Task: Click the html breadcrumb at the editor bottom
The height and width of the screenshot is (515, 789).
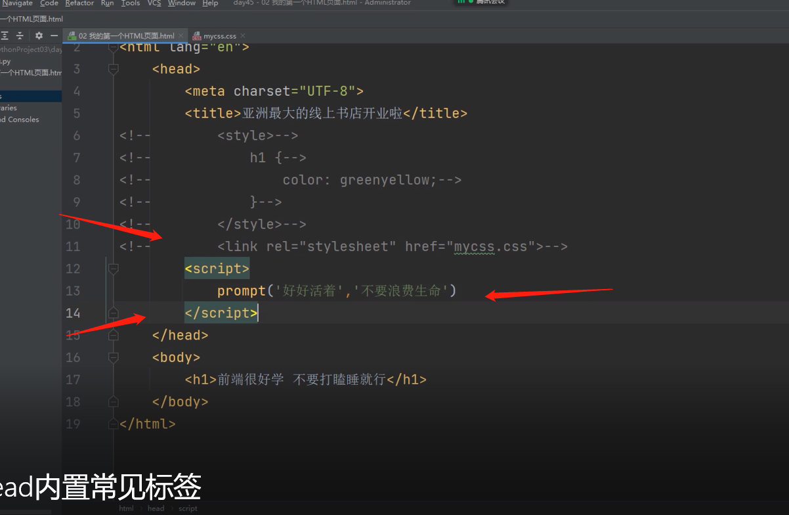Action: coord(126,508)
